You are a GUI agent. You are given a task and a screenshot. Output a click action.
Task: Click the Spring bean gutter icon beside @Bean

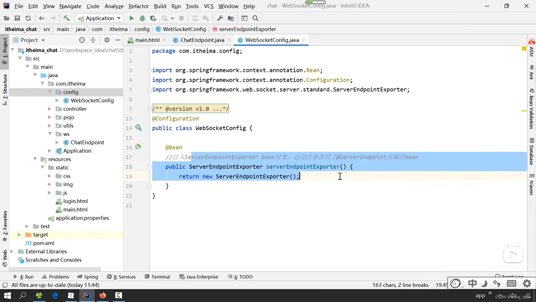point(138,147)
